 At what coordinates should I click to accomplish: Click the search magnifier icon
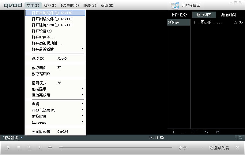tap(241, 138)
